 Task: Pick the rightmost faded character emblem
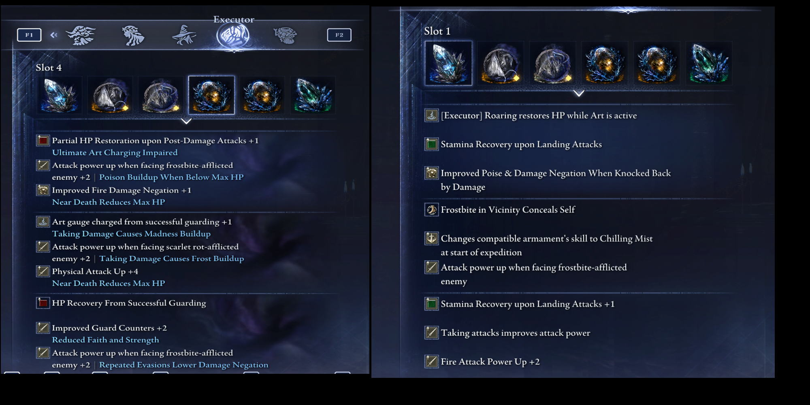coord(285,35)
